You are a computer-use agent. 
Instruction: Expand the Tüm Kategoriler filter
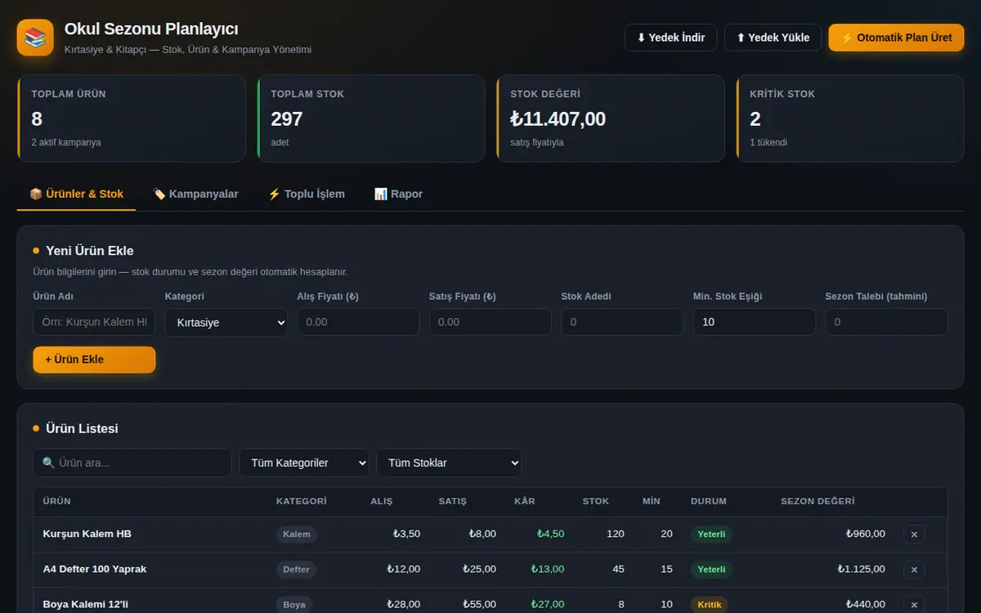(x=304, y=463)
